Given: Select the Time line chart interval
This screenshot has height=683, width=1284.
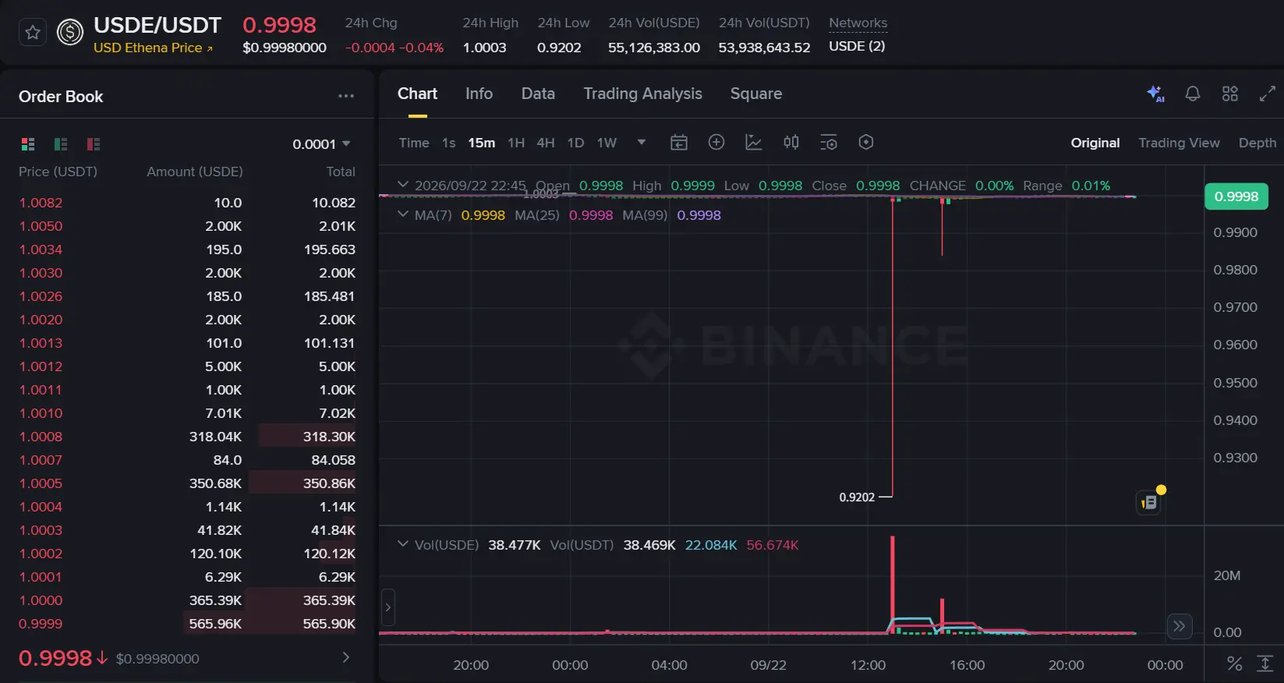Looking at the screenshot, I should (414, 143).
